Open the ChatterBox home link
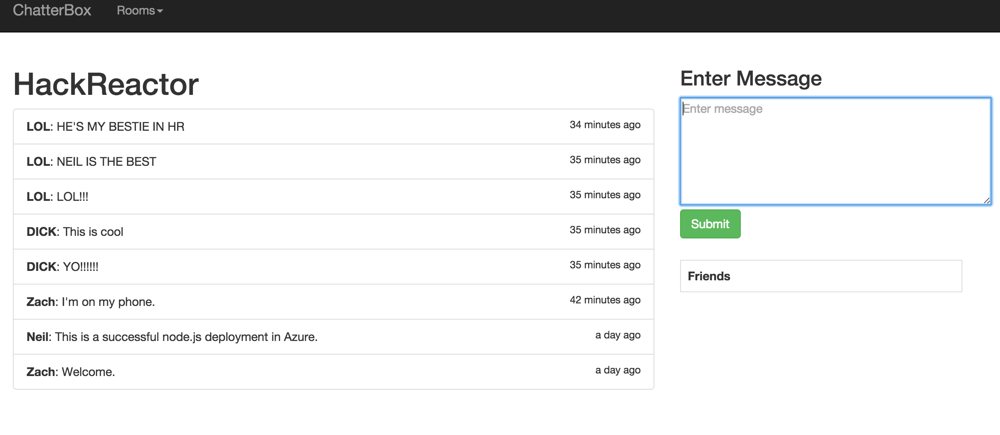This screenshot has width=1000, height=435. (x=52, y=10)
